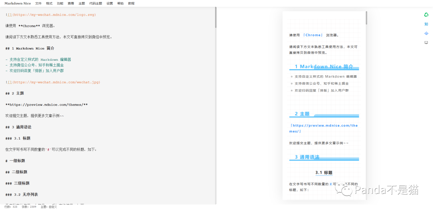Image resolution: width=433 pixels, height=209 pixels.
Task: Click the wechat.jpg image URL in editor
Action: pyautogui.click(x=57, y=82)
